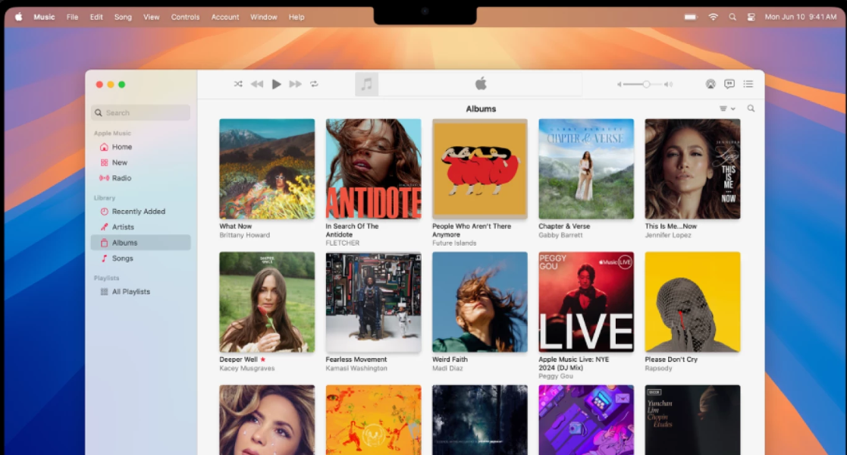Click the artist name Brittany Howard

point(244,235)
